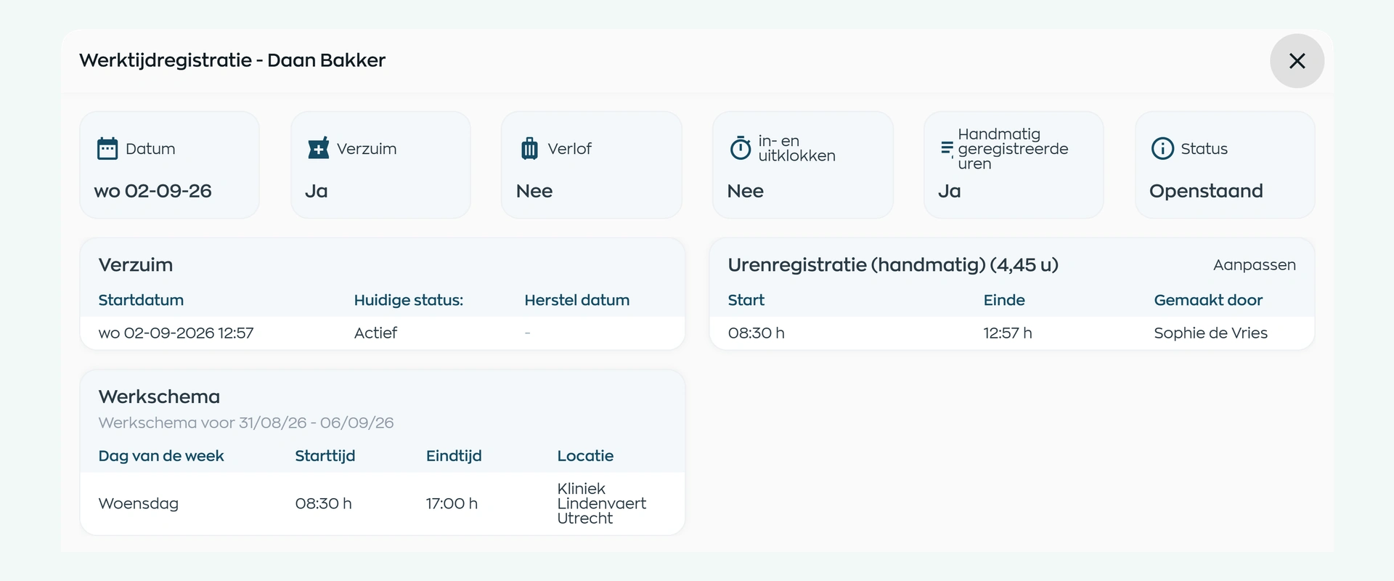Click the stopwatch icon for in- en uitklokken
Viewport: 1394px width, 581px height.
[x=740, y=148]
